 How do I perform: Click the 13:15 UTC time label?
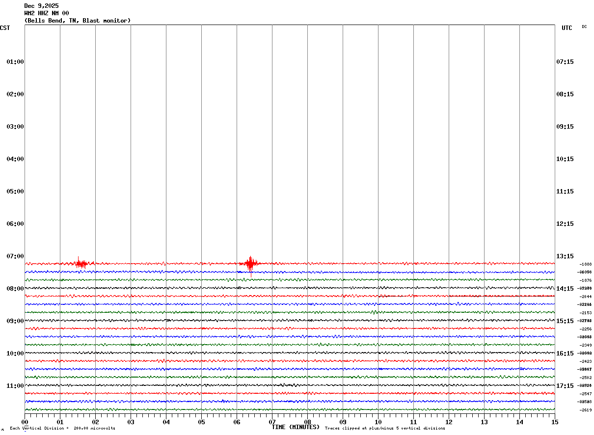565,256
